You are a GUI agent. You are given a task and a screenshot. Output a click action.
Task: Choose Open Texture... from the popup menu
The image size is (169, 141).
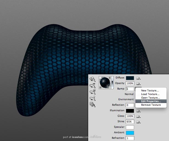(151, 98)
